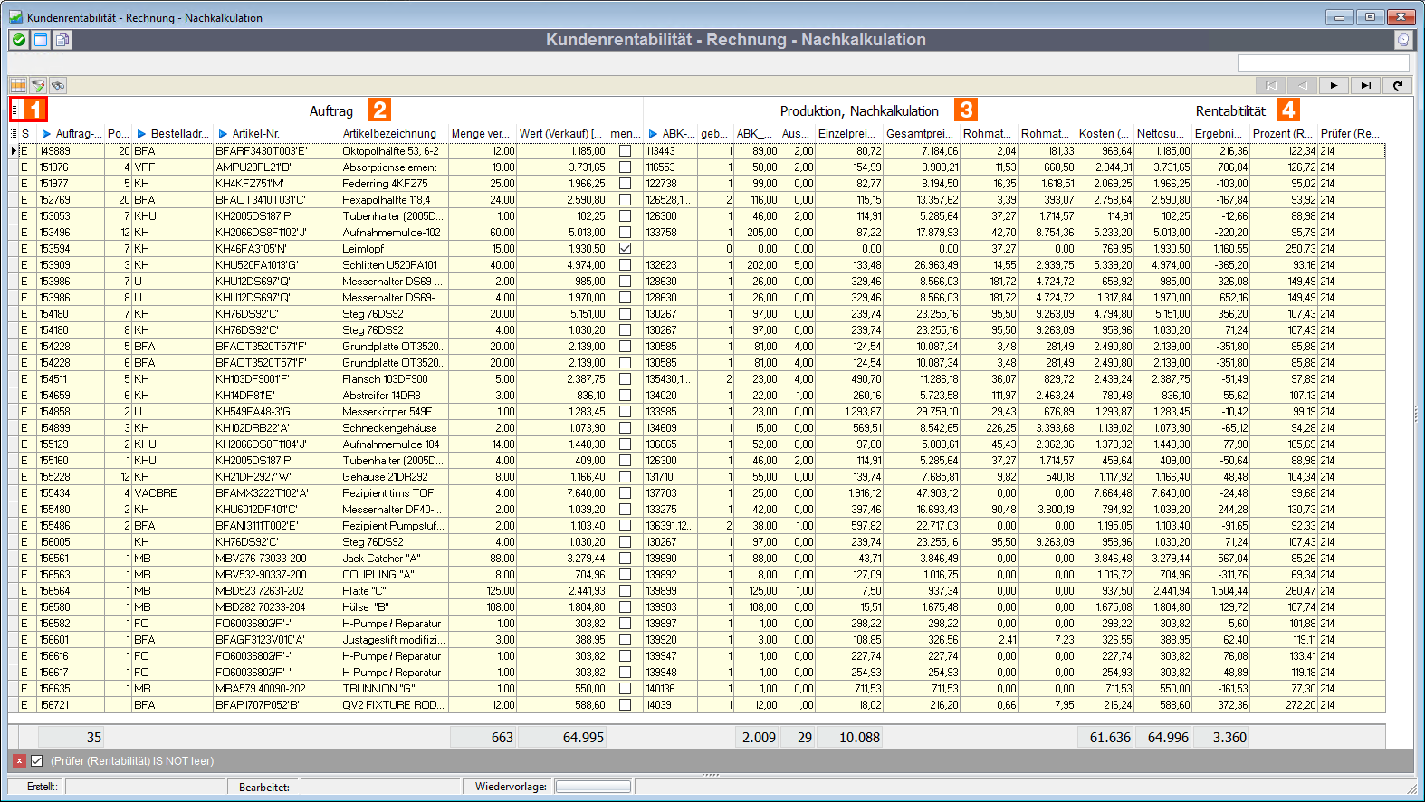Expand link arrow on ABK- column header
Screen dimensions: 1425x802
tap(653, 134)
